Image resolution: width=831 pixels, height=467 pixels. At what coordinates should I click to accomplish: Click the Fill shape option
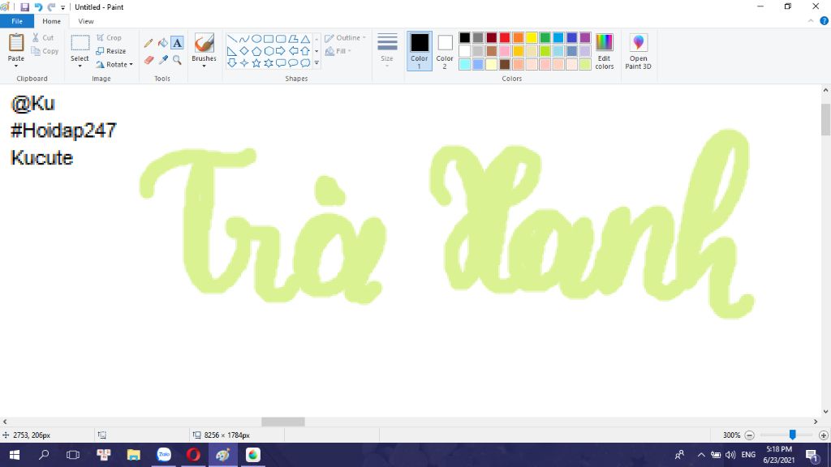[338, 51]
